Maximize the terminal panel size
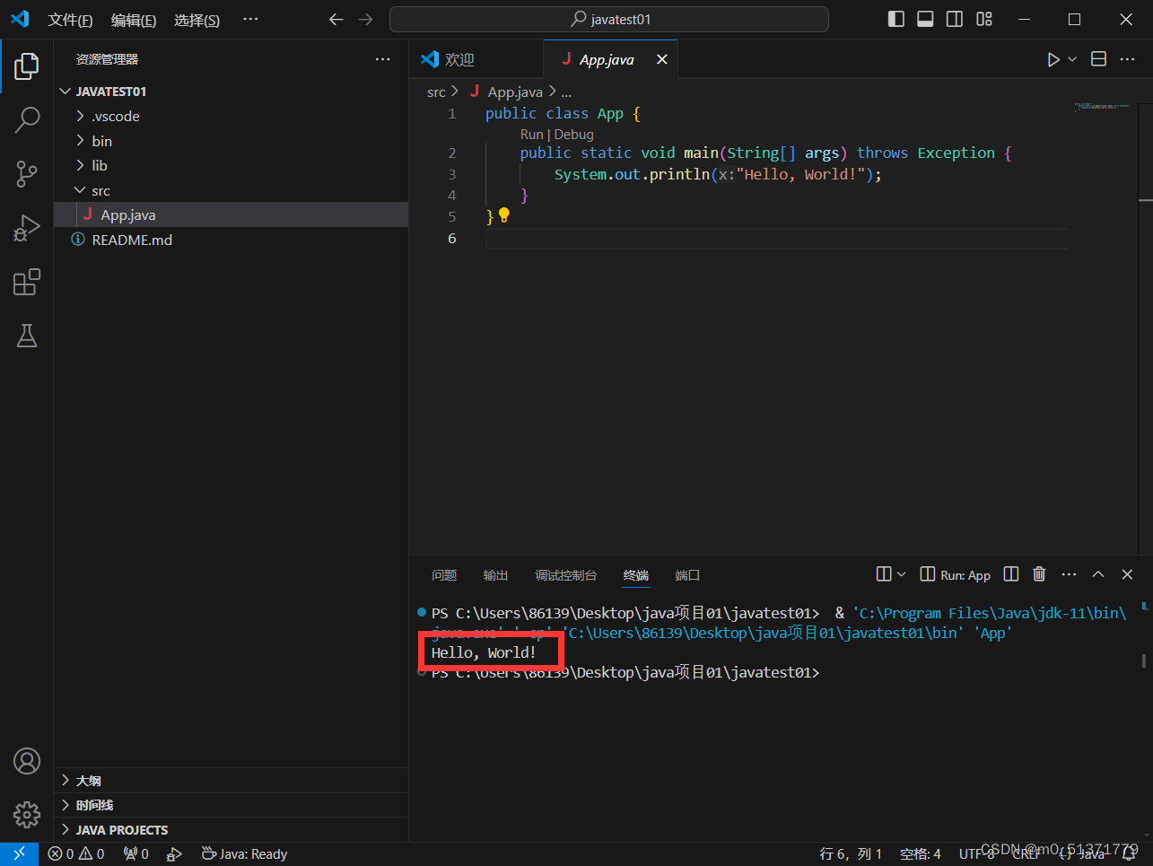Image resolution: width=1153 pixels, height=866 pixels. [1098, 574]
